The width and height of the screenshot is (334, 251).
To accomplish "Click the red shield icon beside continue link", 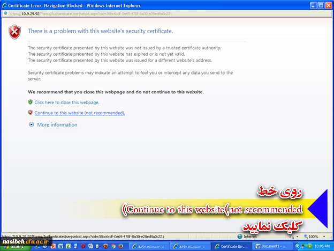I will click(31, 113).
